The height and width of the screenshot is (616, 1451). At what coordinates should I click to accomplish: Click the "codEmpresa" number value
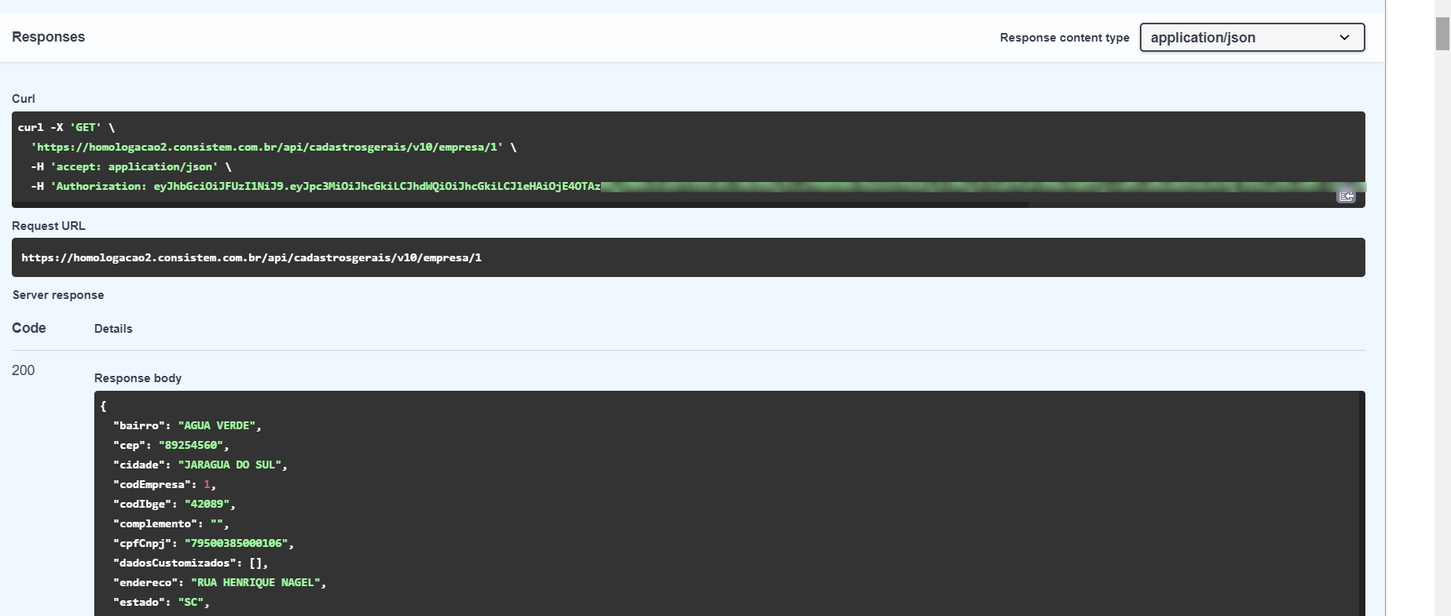[x=207, y=484]
